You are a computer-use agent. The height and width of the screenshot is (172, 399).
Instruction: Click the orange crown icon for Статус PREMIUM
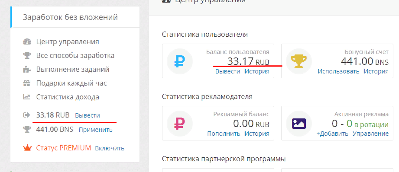point(27,148)
